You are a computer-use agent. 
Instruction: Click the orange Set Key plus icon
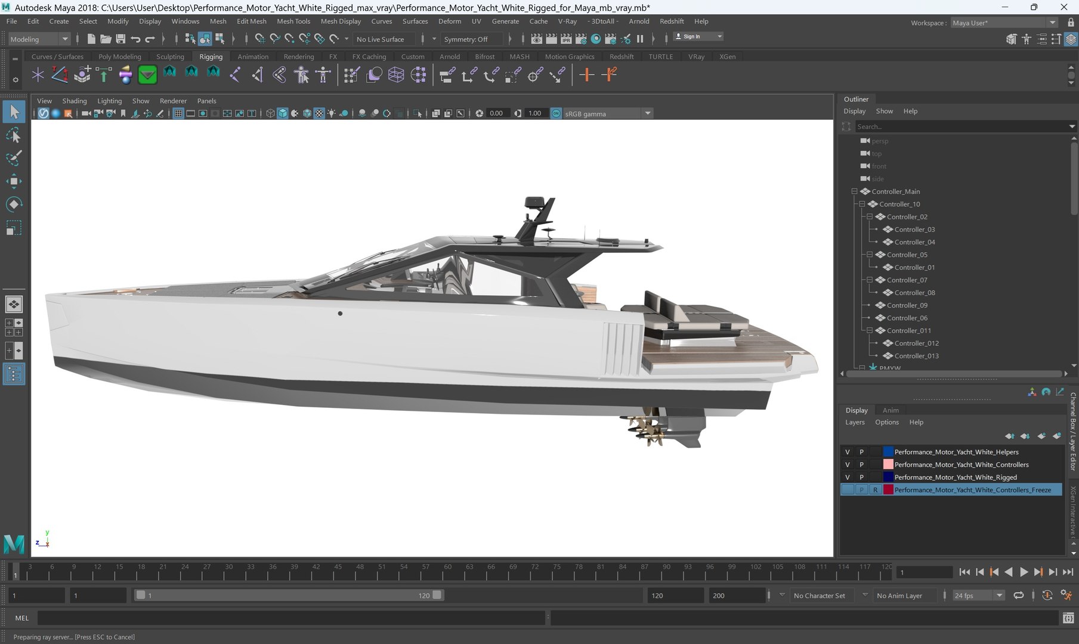[x=587, y=75]
